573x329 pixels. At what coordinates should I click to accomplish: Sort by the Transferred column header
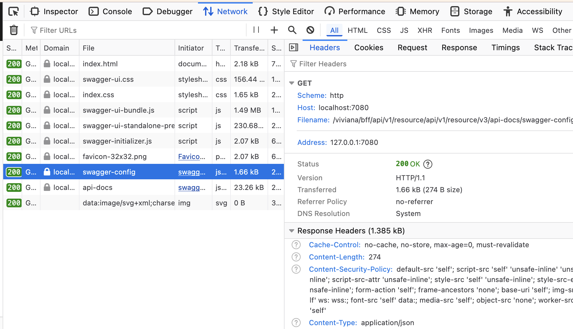click(249, 48)
